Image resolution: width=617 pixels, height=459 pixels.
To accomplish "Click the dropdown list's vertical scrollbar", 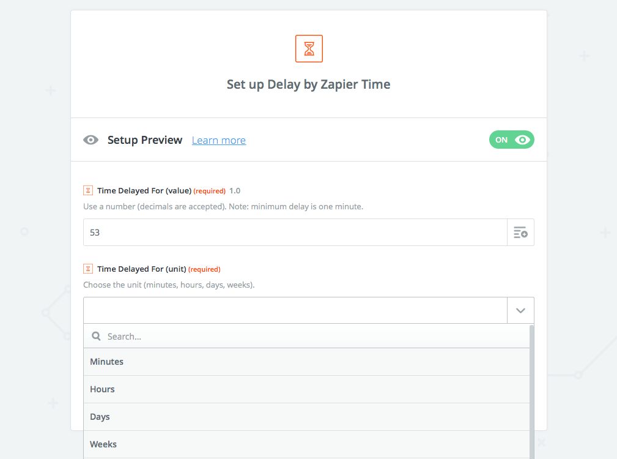I will (x=531, y=392).
